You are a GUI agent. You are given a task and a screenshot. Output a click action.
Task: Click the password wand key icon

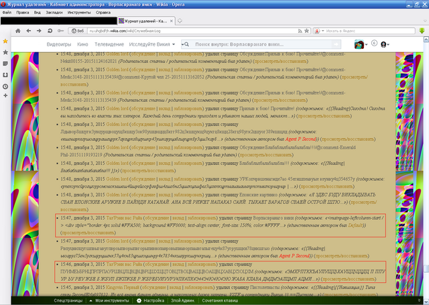(60, 31)
